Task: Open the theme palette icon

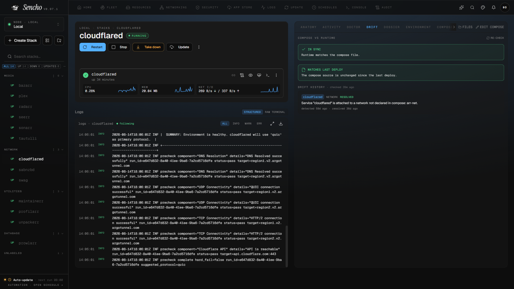Action: point(483,7)
